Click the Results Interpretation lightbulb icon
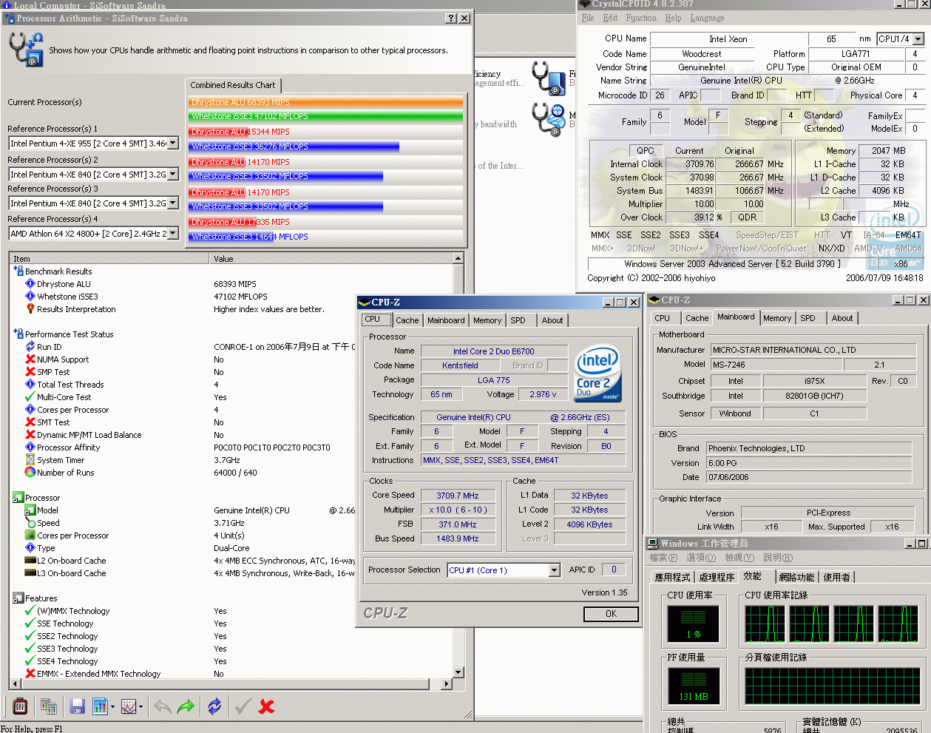This screenshot has width=931, height=733. [30, 309]
